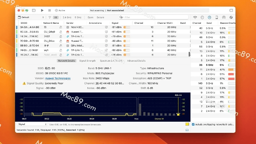Viewport: 256px width, 144px height.
Task: Click the Huawei vendor logo on CU_Q8q9 row
Action: 68,32
